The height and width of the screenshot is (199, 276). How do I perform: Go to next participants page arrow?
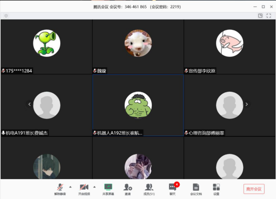(x=247, y=104)
